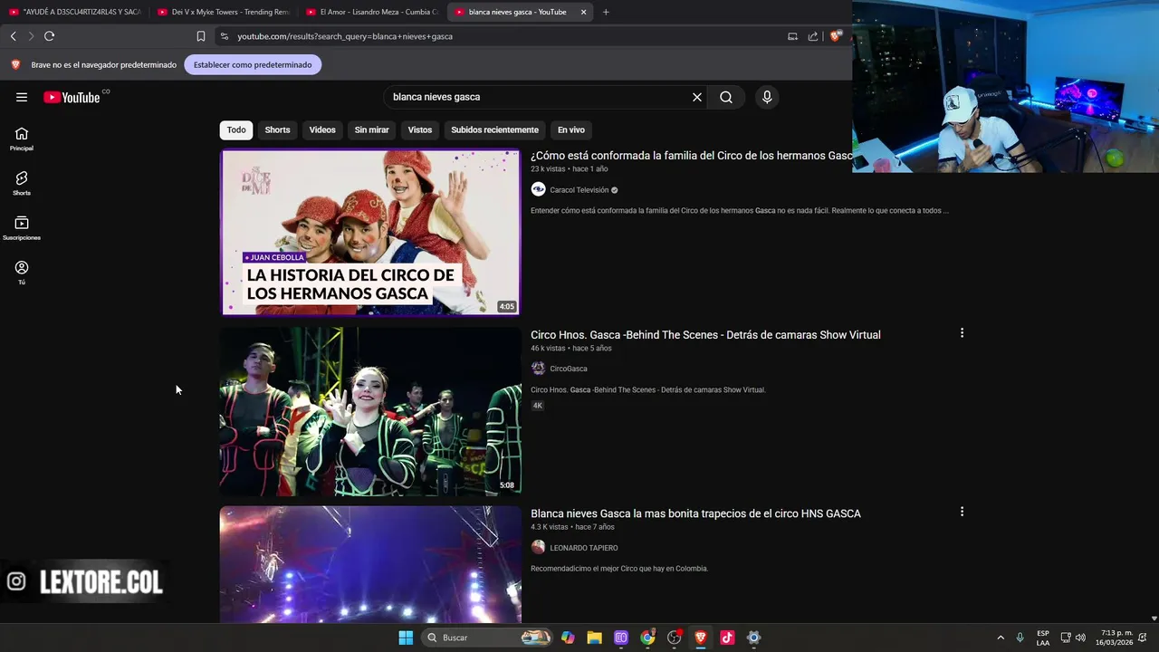Close the blanca nieves gasca tab
The height and width of the screenshot is (652, 1159).
pos(583,12)
